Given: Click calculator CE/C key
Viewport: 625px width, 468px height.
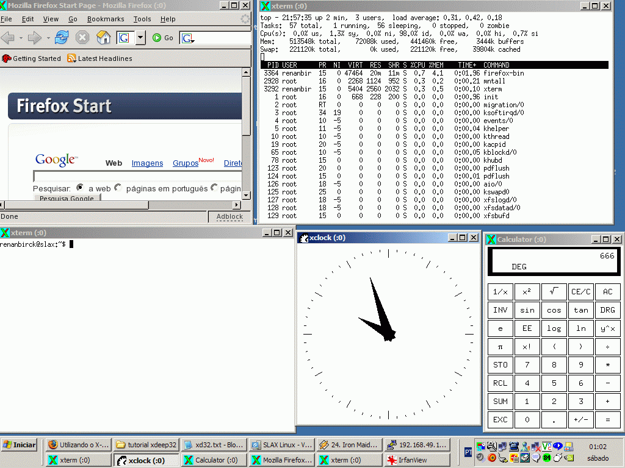Looking at the screenshot, I should pos(581,292).
